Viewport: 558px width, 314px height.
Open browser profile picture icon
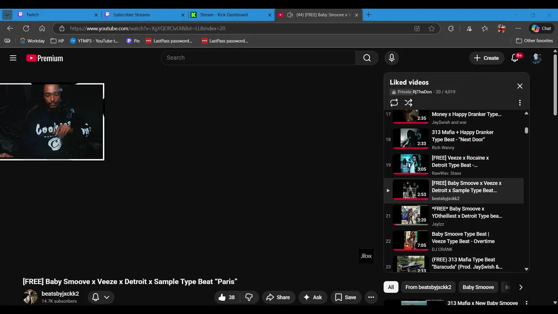501,28
